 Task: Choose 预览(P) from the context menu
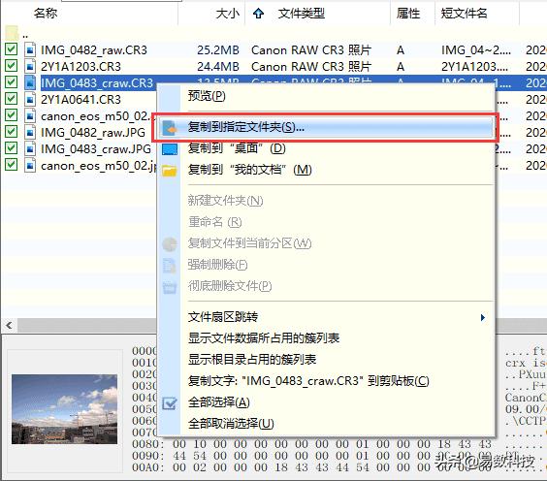(x=207, y=96)
